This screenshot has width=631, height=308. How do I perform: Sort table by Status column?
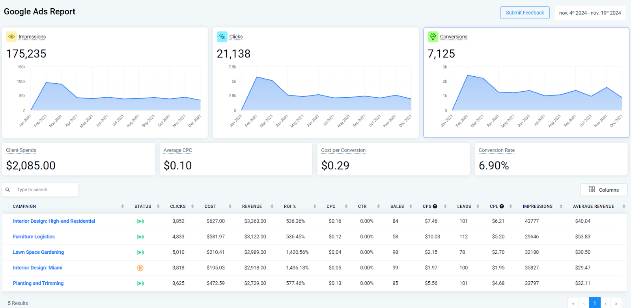(158, 207)
